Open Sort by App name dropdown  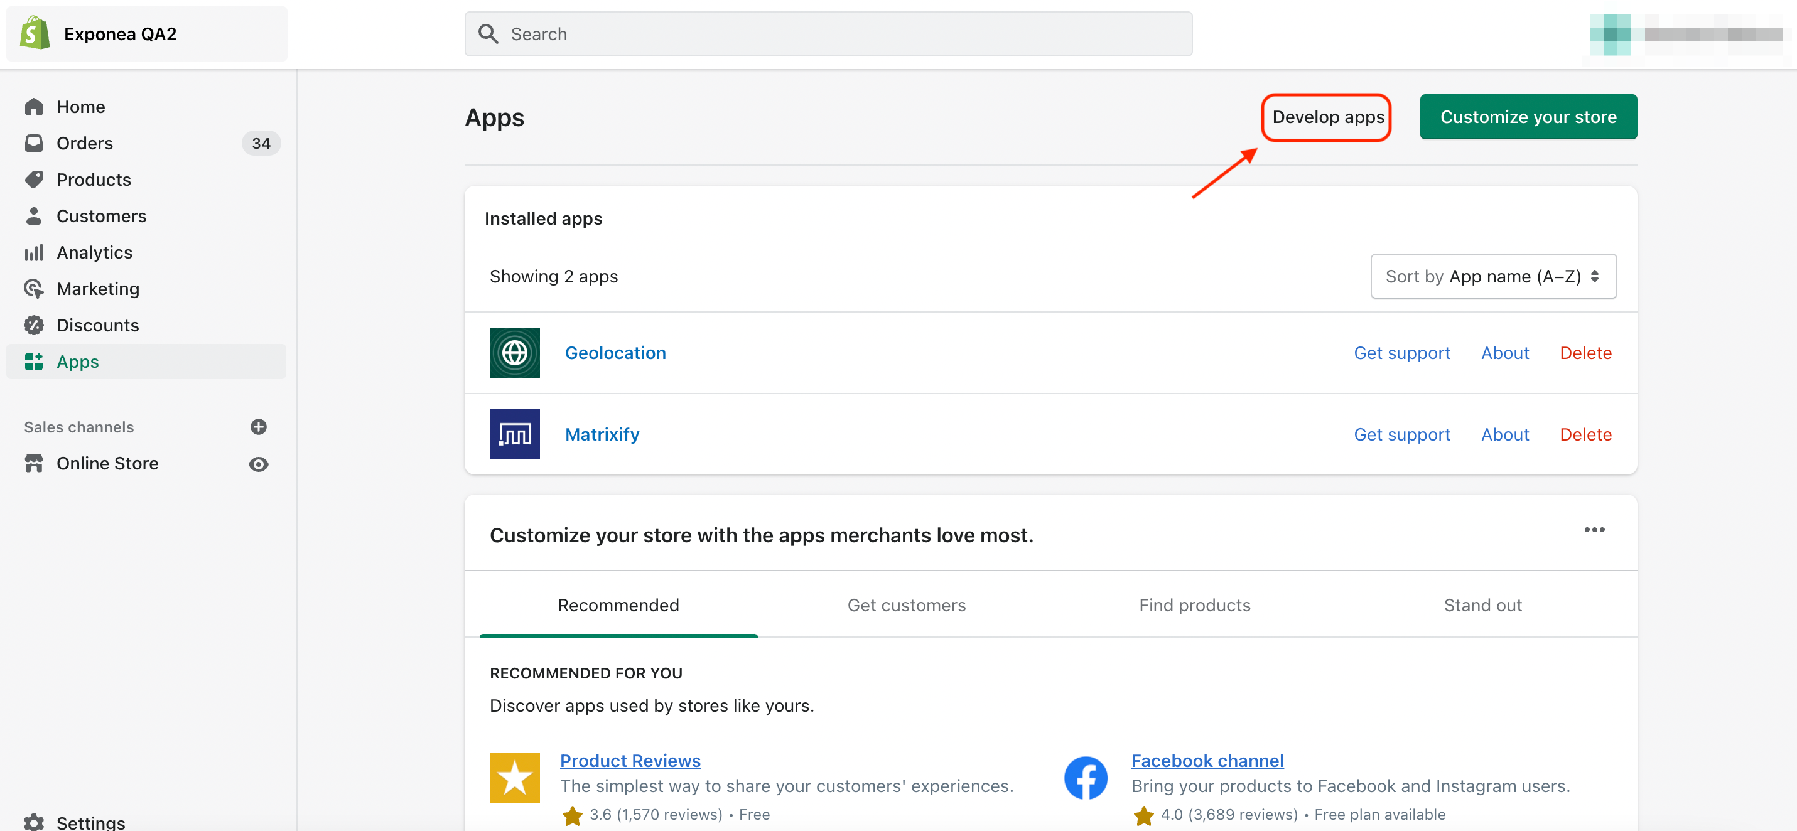1493,276
